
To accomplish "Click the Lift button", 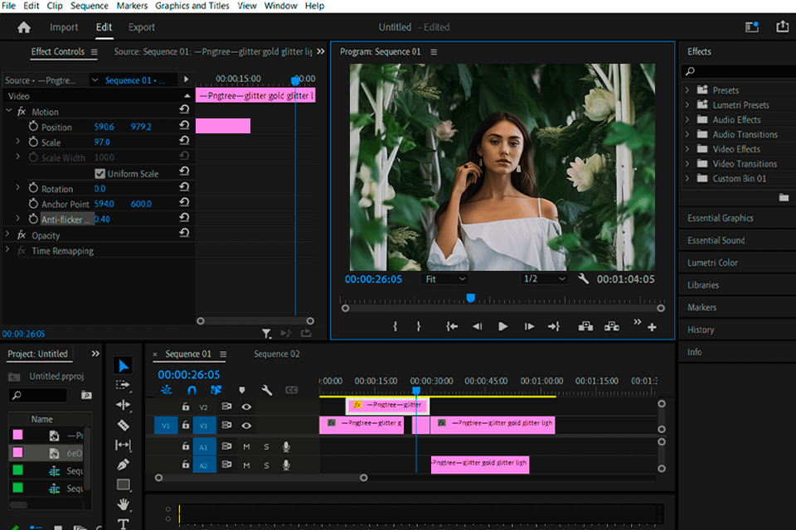I will (585, 326).
